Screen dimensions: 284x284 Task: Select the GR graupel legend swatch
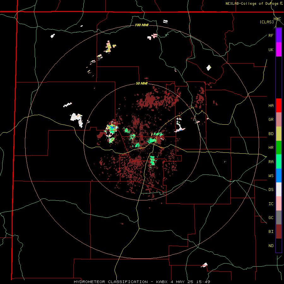point(279,120)
